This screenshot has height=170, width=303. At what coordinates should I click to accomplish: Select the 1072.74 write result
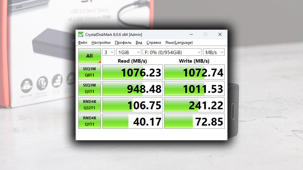(194, 72)
